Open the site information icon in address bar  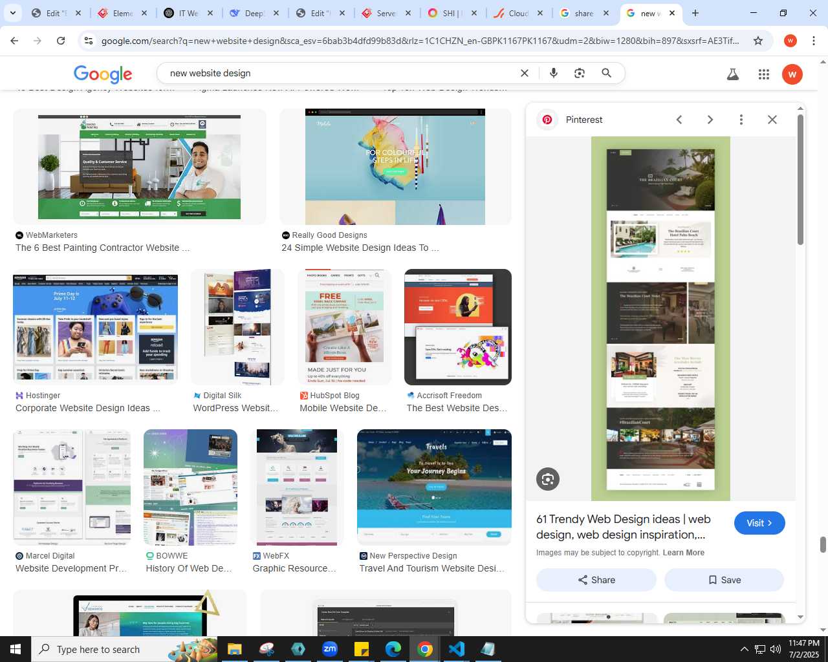[89, 41]
